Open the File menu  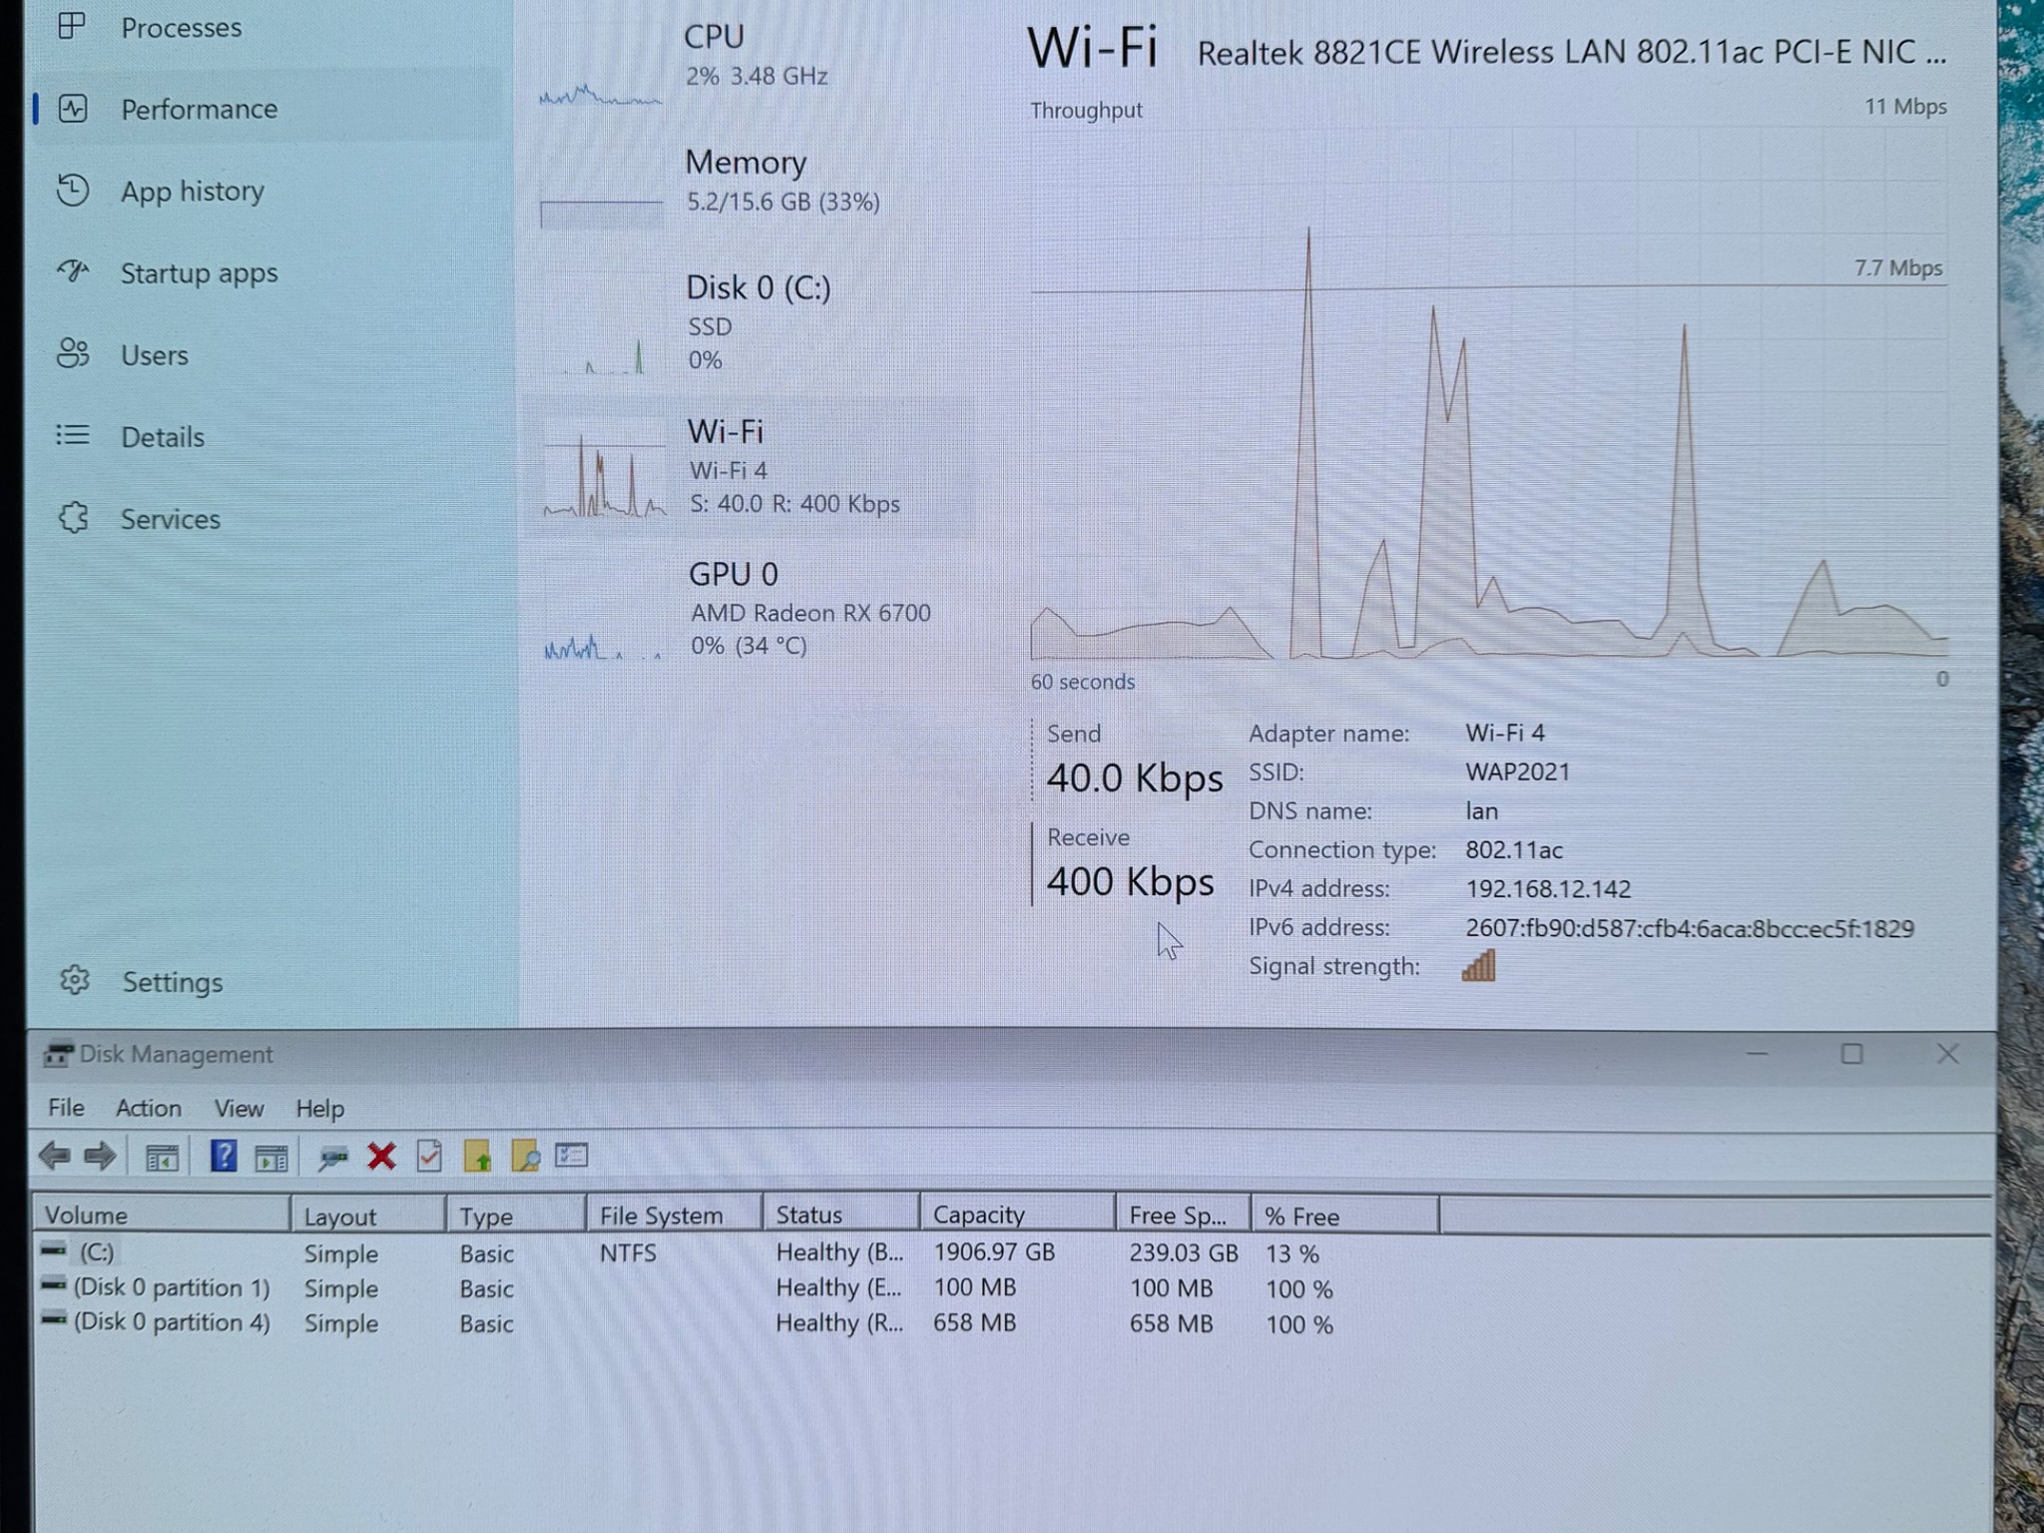(x=65, y=1108)
